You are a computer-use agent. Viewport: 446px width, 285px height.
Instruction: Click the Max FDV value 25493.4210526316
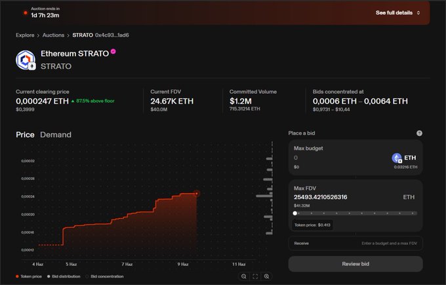pos(321,197)
